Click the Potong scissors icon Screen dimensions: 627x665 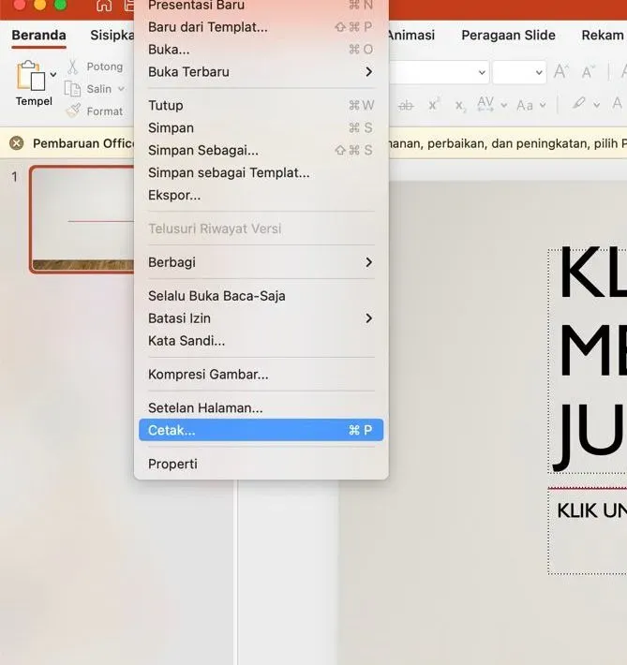pyautogui.click(x=72, y=67)
